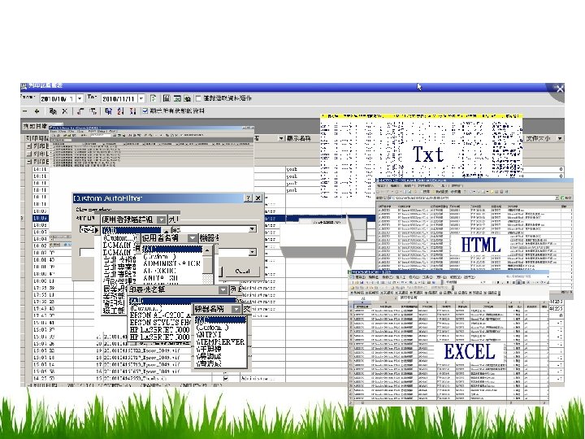Viewport: 585px width, 439px height.
Task: Click the refresh icon beside the To date
Action: pos(153,98)
